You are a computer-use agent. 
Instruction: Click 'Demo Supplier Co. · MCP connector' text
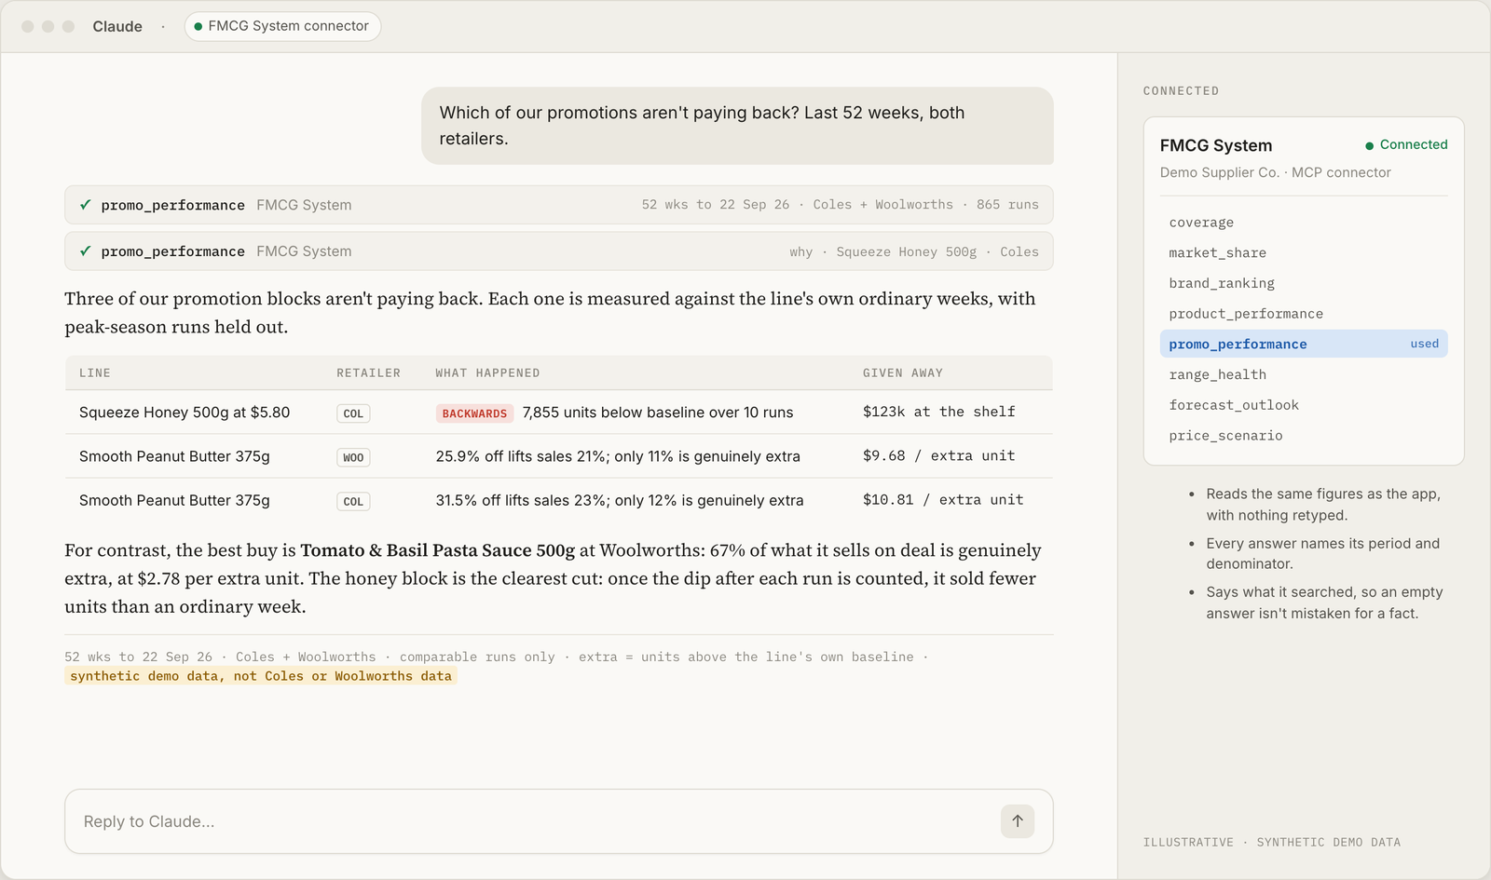pyautogui.click(x=1275, y=172)
